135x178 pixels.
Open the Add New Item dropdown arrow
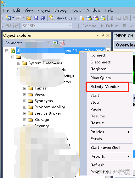coord(24,18)
